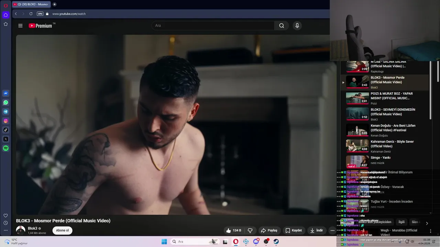Open X (Twitter) in the Opera sidebar
The width and height of the screenshot is (440, 247).
pos(5,139)
